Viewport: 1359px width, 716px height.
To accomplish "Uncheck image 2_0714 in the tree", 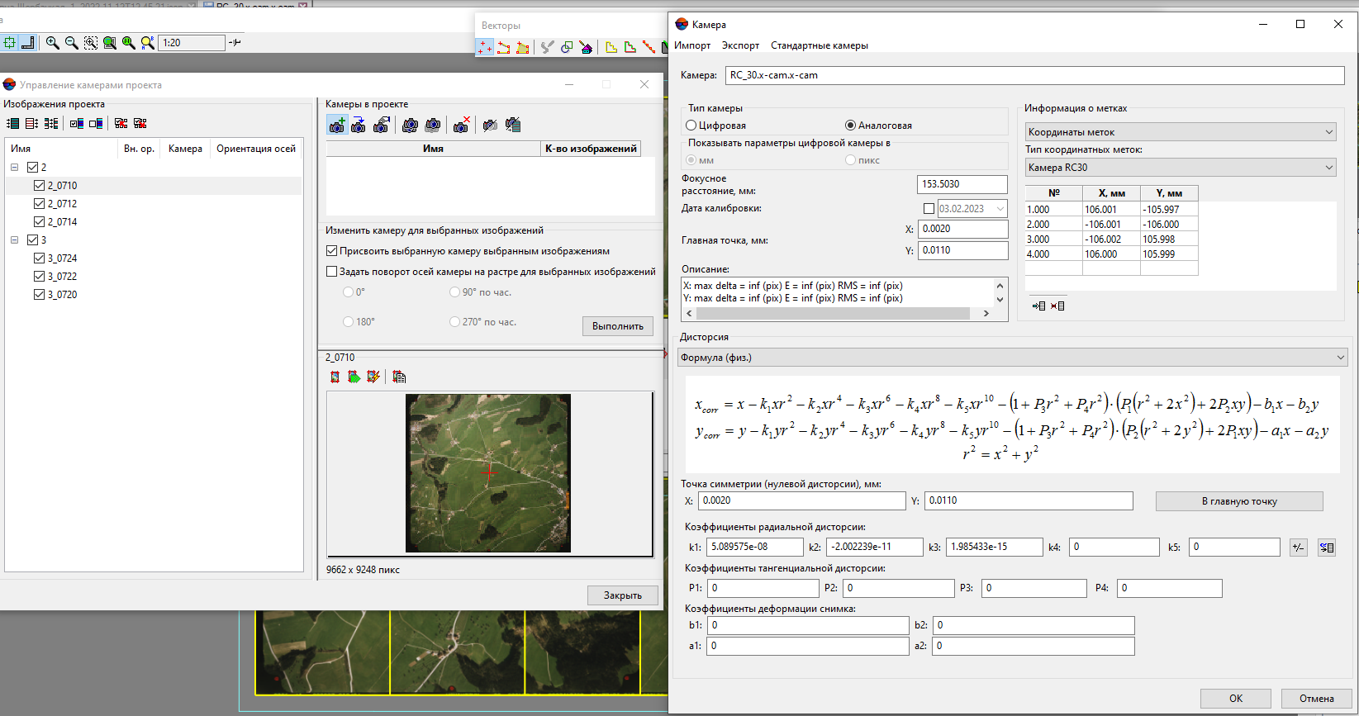I will pyautogui.click(x=40, y=222).
